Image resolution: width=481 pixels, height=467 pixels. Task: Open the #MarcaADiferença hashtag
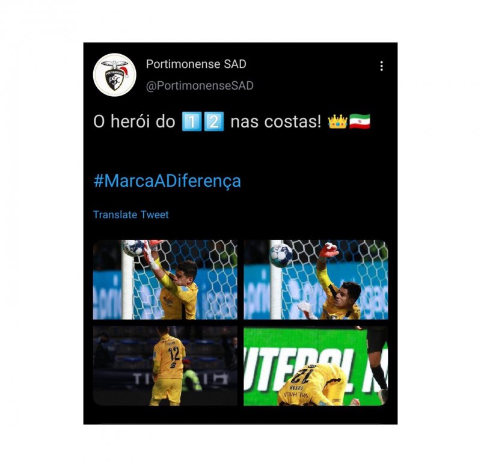pyautogui.click(x=167, y=181)
